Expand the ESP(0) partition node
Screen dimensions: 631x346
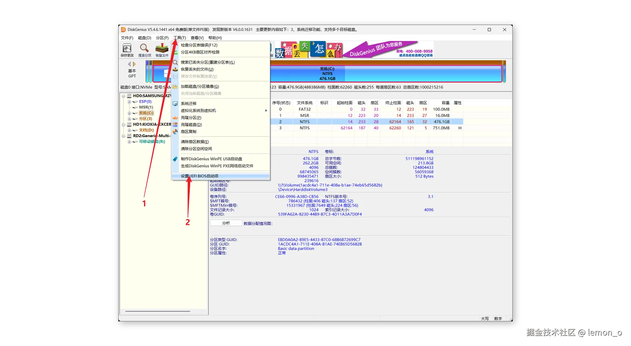point(129,102)
